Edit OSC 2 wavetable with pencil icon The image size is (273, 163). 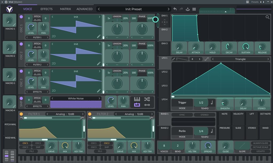coord(99,63)
